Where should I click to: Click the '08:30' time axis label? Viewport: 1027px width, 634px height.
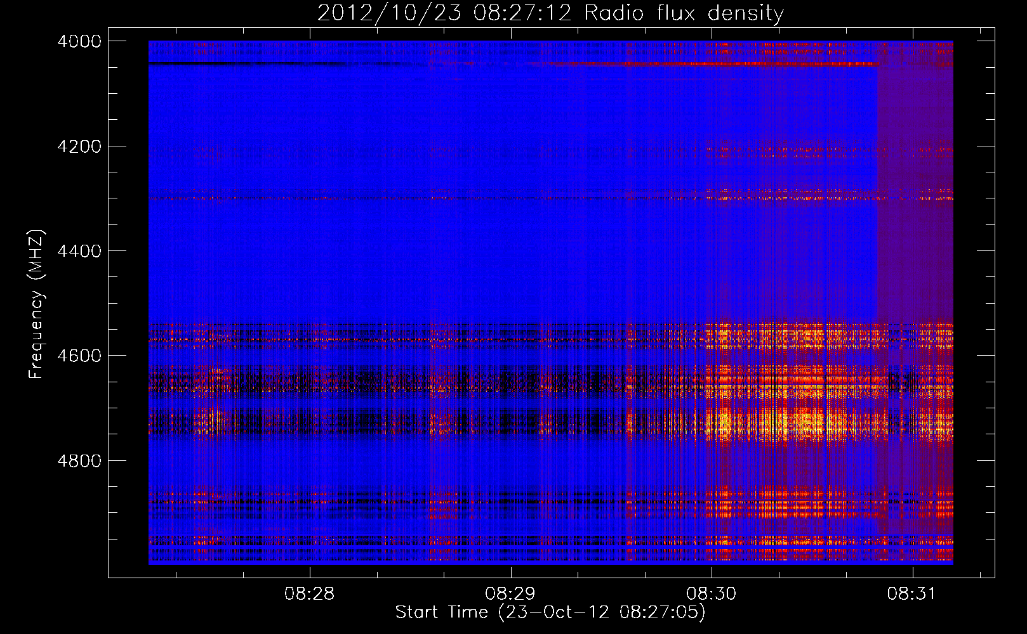(712, 594)
